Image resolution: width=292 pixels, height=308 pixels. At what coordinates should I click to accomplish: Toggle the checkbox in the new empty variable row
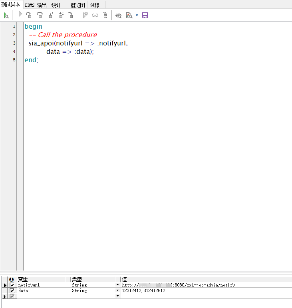tap(12, 296)
